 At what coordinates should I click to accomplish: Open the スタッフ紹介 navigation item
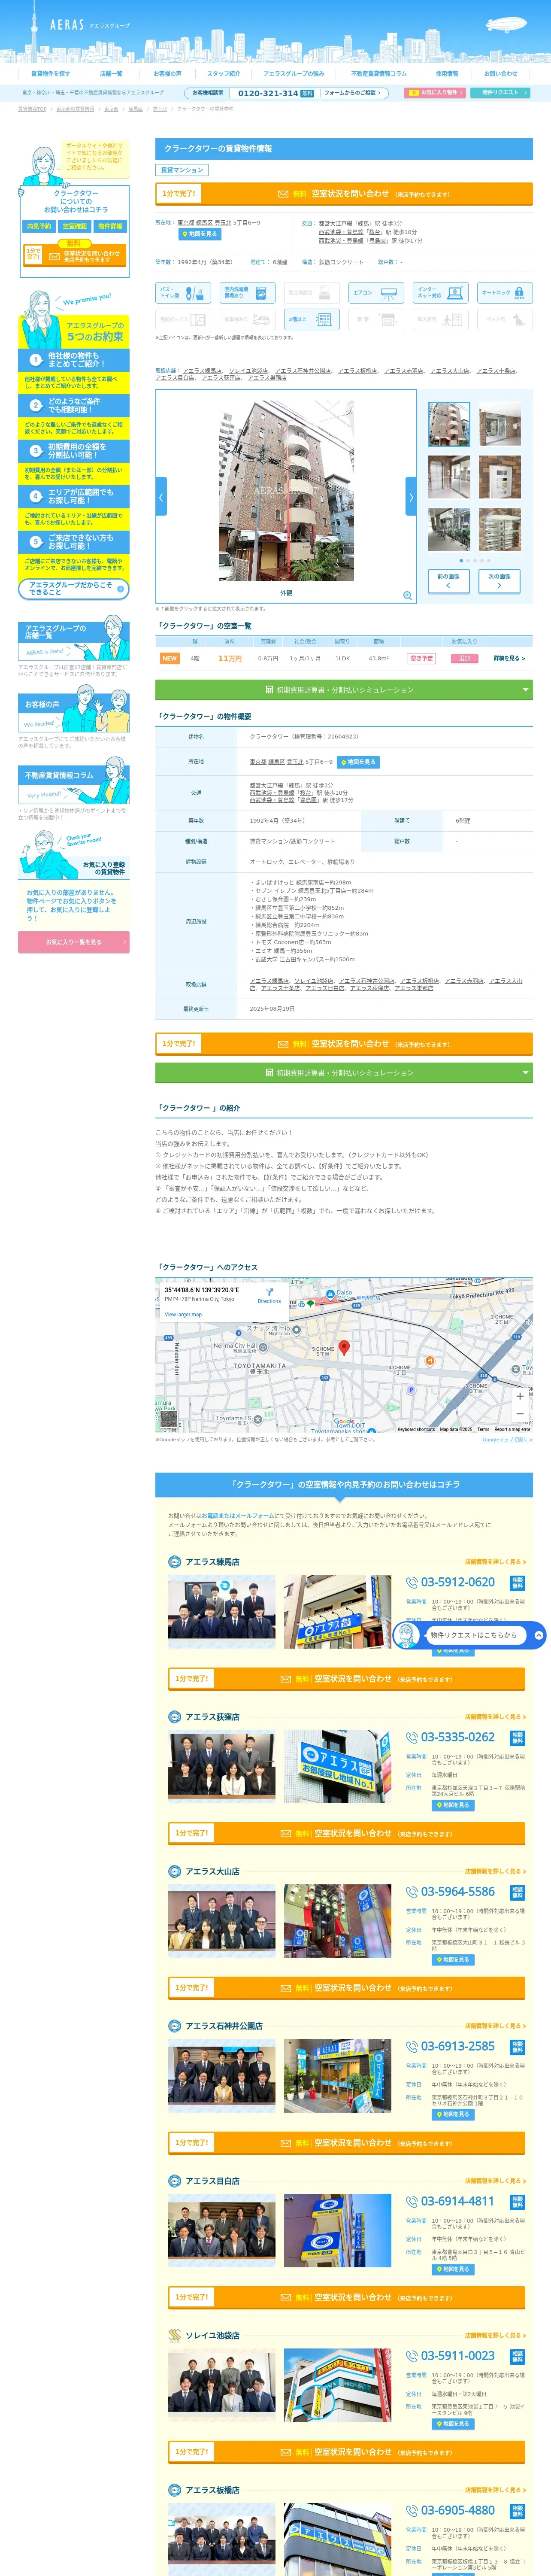(x=223, y=74)
